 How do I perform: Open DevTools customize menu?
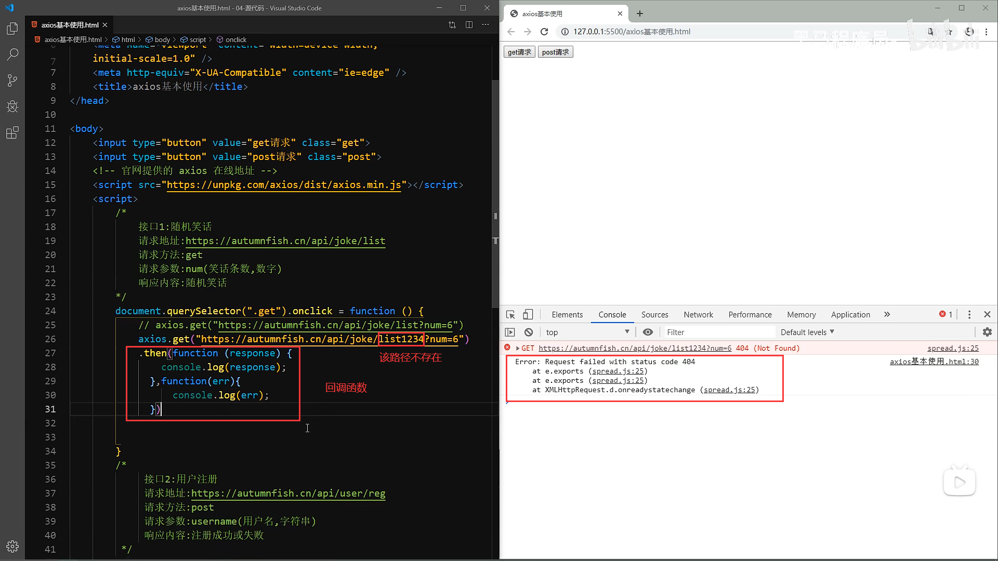(x=969, y=314)
